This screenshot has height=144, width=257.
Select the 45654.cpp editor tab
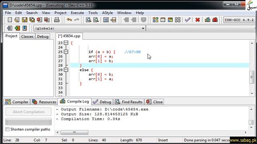[x=69, y=36]
